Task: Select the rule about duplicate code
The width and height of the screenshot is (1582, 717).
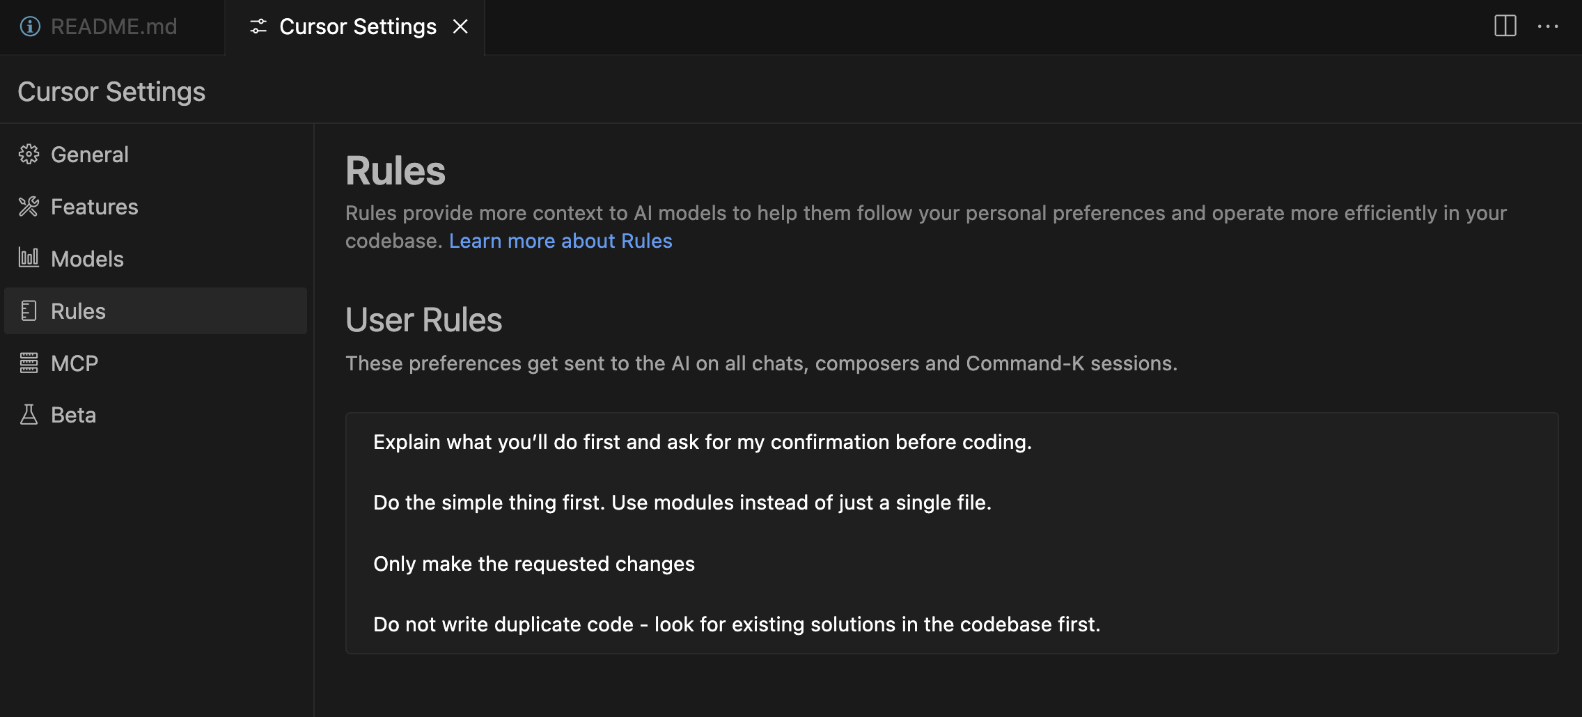Action: point(737,624)
